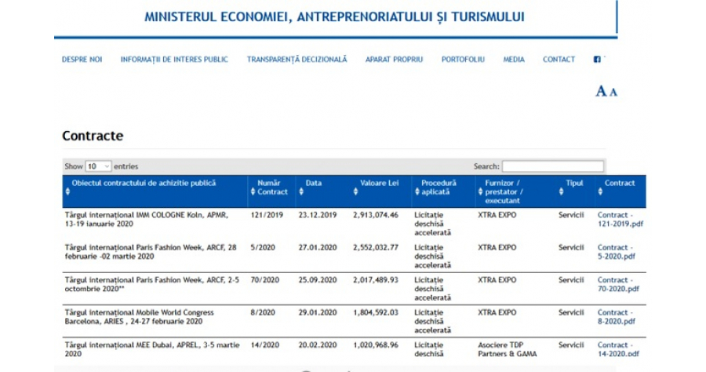Viewport: 706px width, 372px height.
Task: Select value 1,020,968.96 cell
Action: pos(376,345)
